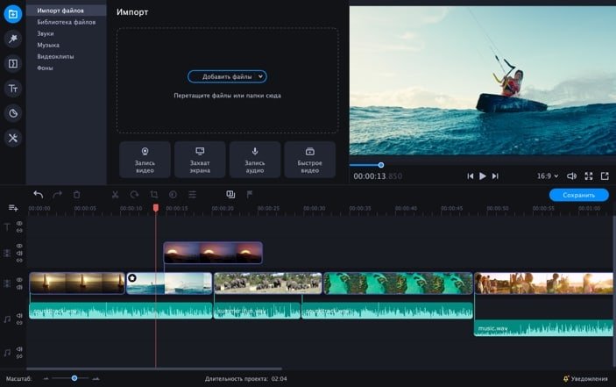Image resolution: width=616 pixels, height=387 pixels.
Task: Open the Titles tool in left sidebar
Action: pyautogui.click(x=13, y=88)
